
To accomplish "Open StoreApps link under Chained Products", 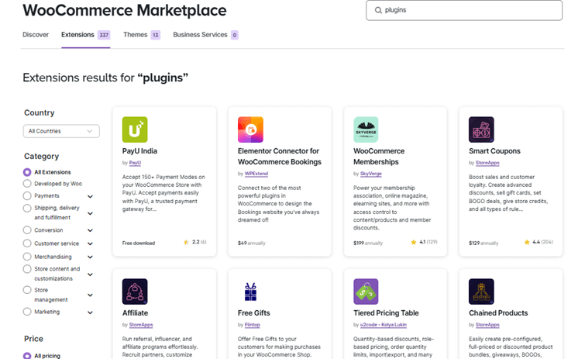I will click(487, 325).
